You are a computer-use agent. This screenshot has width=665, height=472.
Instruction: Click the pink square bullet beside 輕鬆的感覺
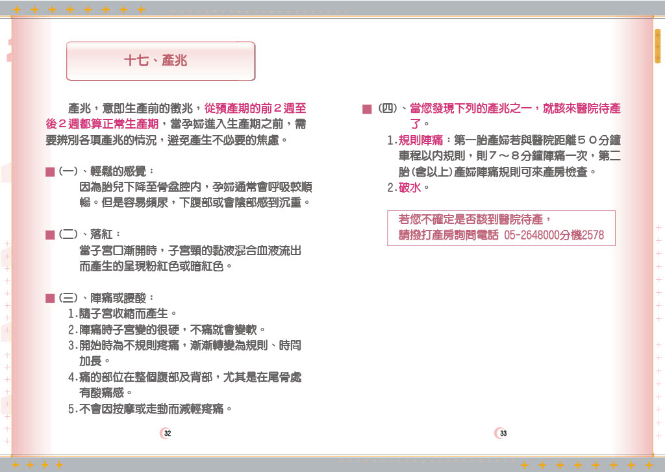tap(50, 172)
